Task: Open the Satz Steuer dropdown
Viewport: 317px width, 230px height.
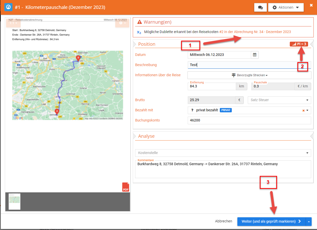Action: click(279, 100)
